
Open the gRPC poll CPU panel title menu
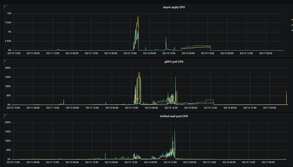click(174, 62)
